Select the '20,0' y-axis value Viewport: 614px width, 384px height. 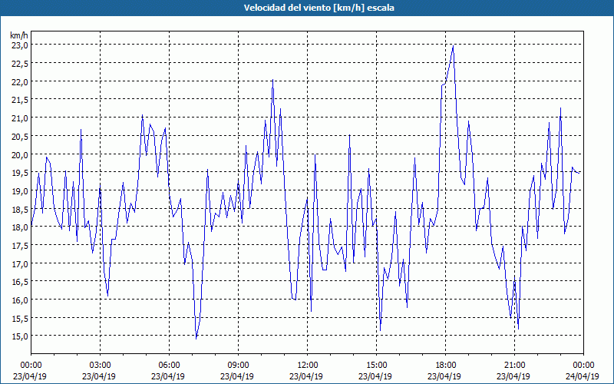pos(20,154)
